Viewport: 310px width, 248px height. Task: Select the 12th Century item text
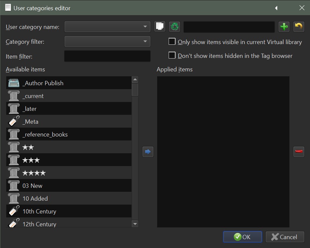click(39, 224)
